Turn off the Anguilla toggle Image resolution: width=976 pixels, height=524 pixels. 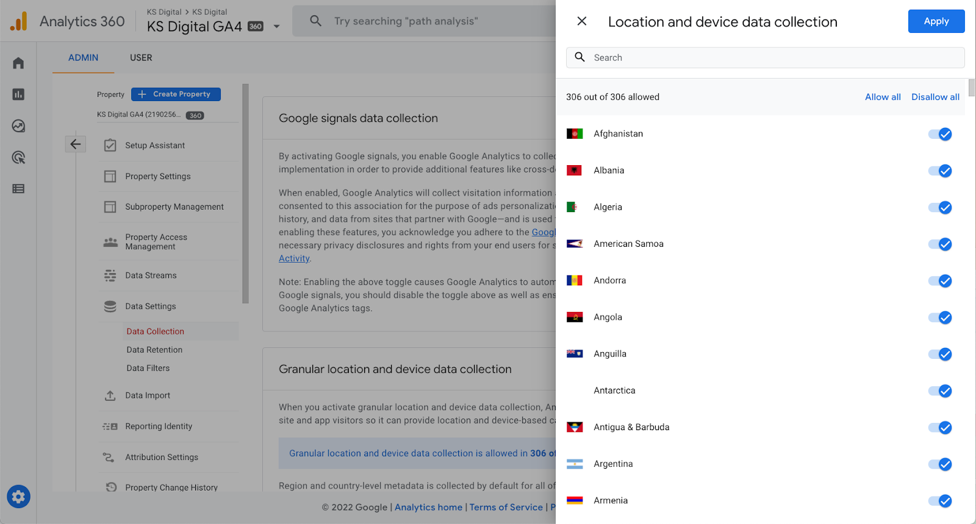(x=940, y=354)
